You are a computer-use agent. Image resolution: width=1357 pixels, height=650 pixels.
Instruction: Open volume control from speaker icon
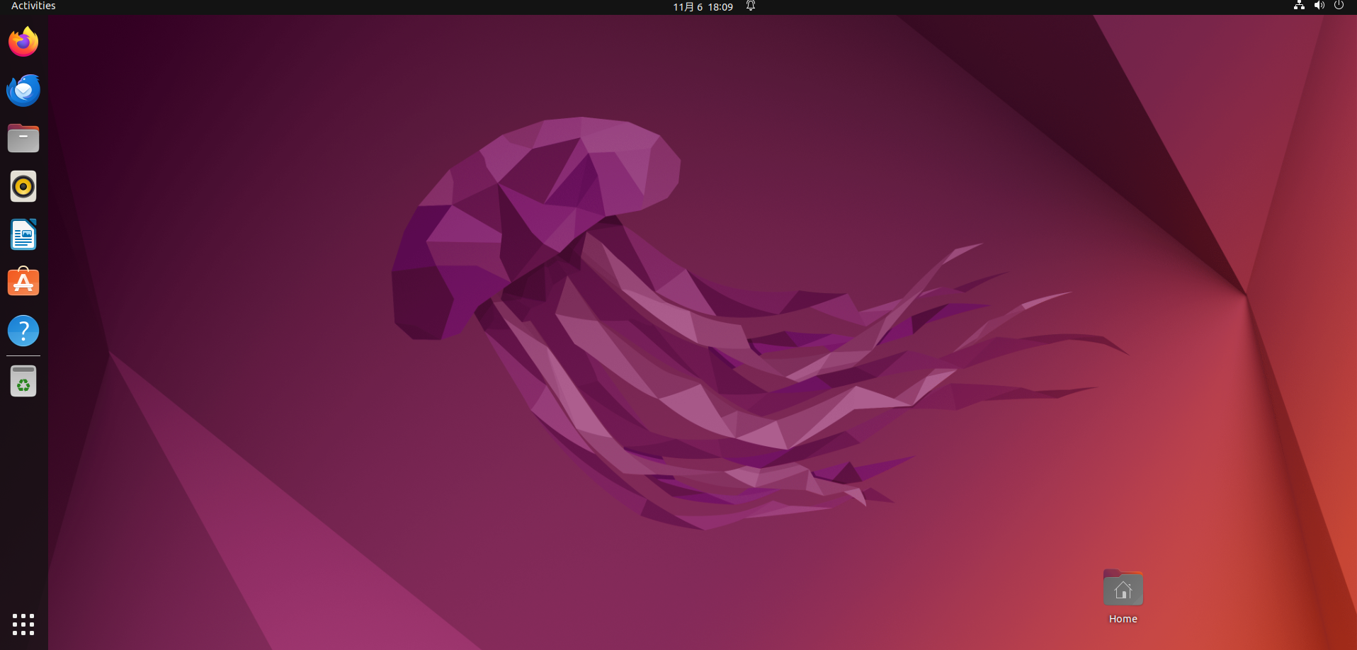(x=1319, y=6)
